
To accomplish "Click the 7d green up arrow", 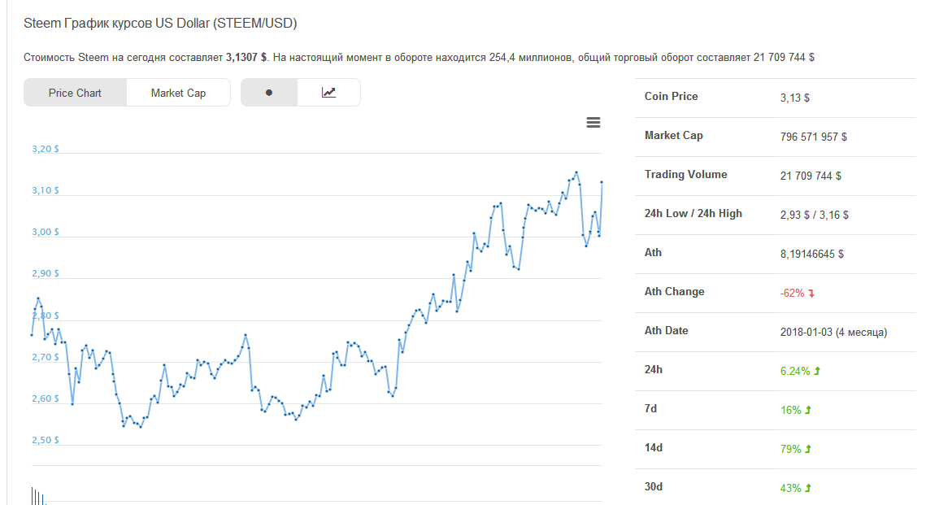I will click(808, 410).
